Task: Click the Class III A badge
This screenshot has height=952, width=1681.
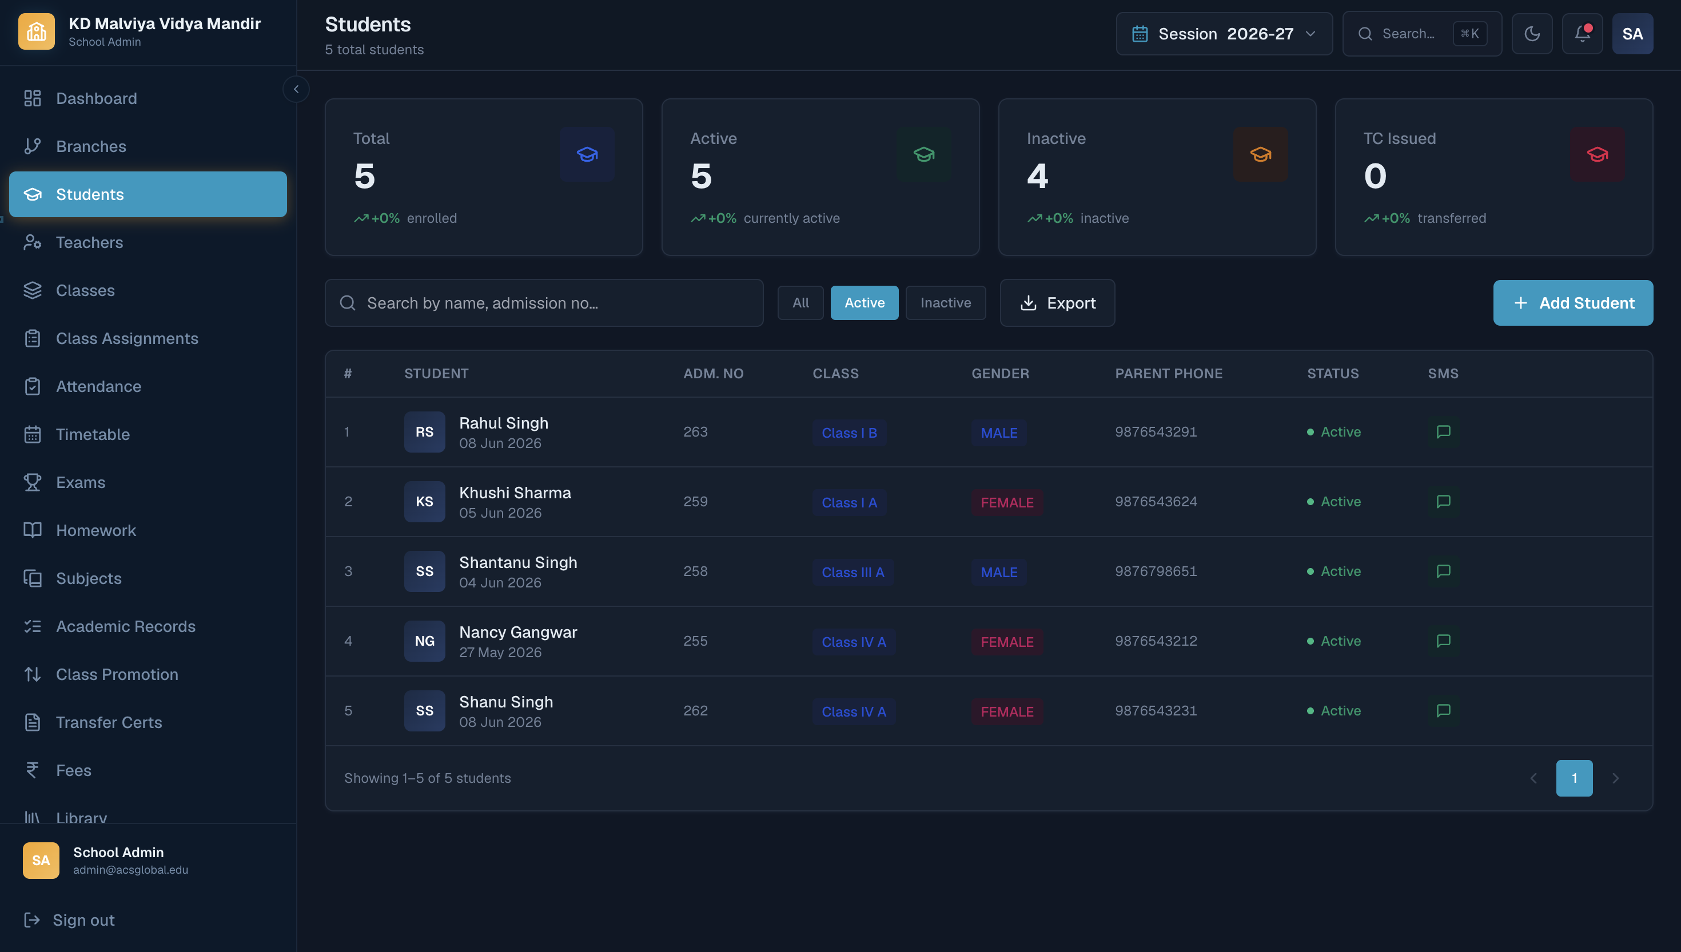Action: click(x=853, y=572)
